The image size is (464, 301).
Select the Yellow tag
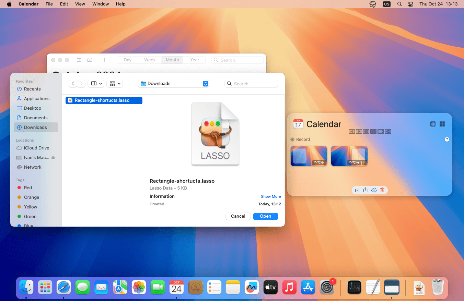click(36, 207)
